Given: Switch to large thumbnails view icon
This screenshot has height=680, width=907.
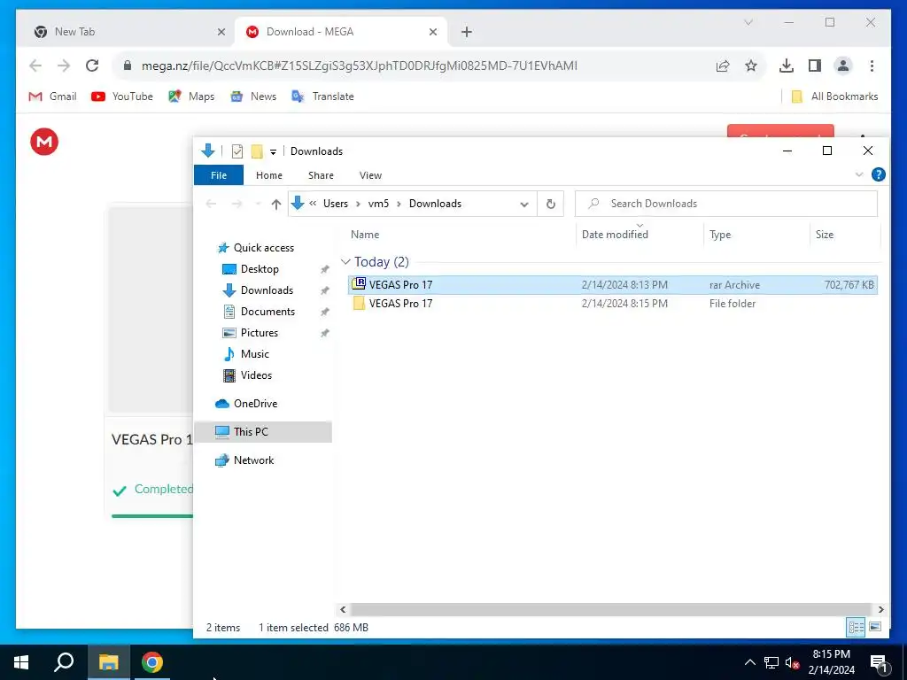Looking at the screenshot, I should click(x=875, y=628).
